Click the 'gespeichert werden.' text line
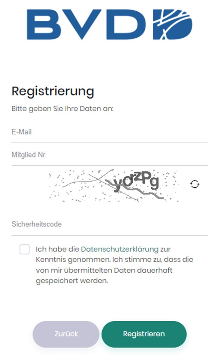This screenshot has width=219, height=356. [x=72, y=281]
